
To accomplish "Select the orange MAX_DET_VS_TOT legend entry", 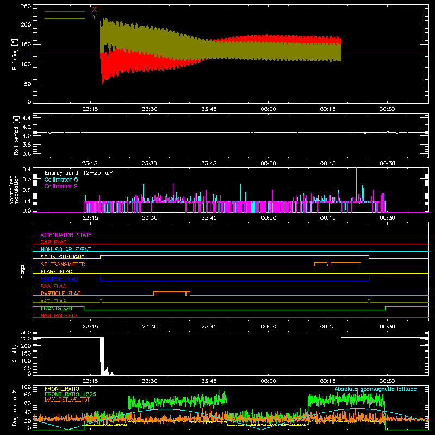I will tap(67, 400).
